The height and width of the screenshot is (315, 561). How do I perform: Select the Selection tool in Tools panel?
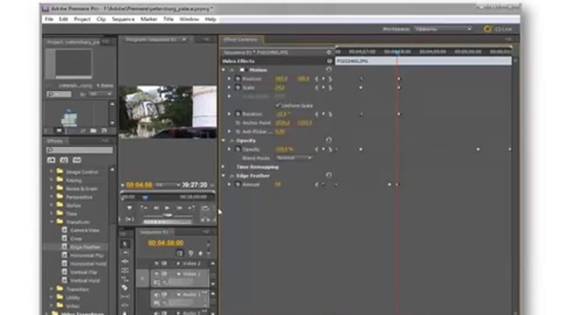point(124,244)
